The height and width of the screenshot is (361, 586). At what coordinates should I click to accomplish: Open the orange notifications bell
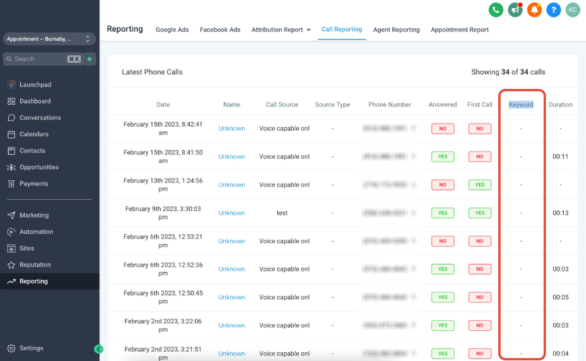point(534,9)
